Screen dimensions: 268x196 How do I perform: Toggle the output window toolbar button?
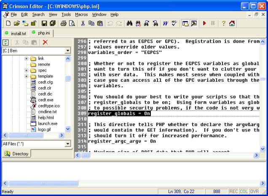[194, 23]
